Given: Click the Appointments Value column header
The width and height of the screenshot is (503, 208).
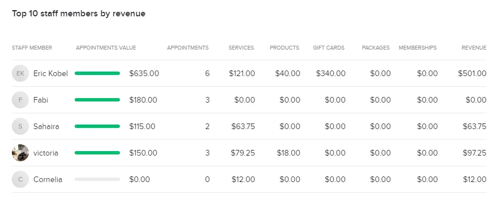Looking at the screenshot, I should (106, 47).
